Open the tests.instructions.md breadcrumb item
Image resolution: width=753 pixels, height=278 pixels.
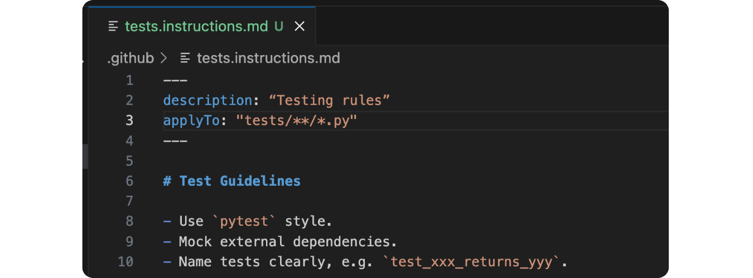[268, 58]
